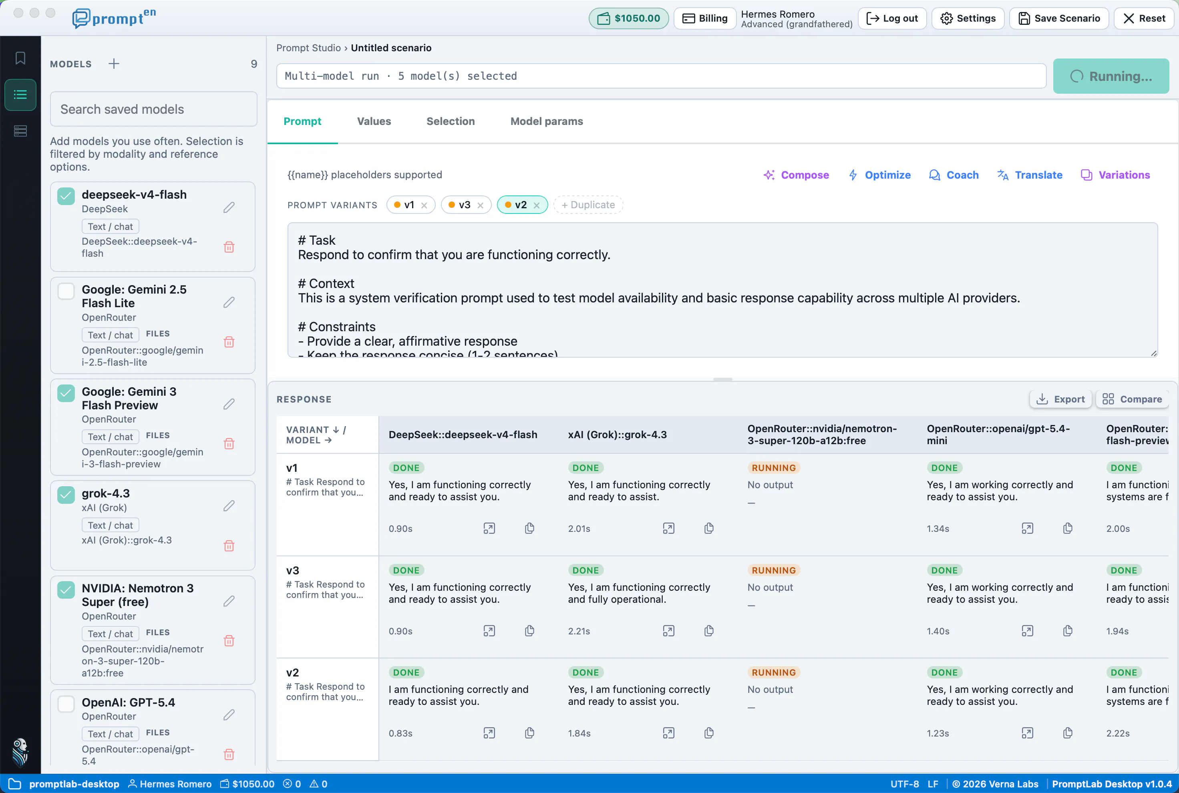Delete the Gemini 2.5 Flash Lite model
The image size is (1179, 793).
[x=229, y=342]
